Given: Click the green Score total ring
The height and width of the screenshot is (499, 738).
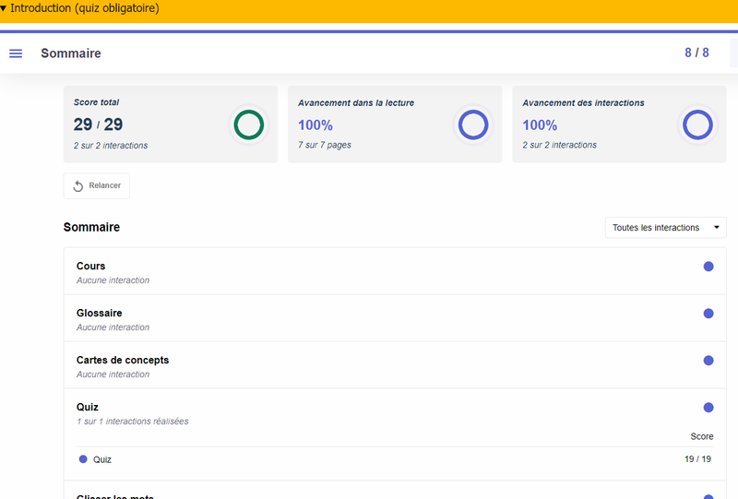Looking at the screenshot, I should pos(248,125).
